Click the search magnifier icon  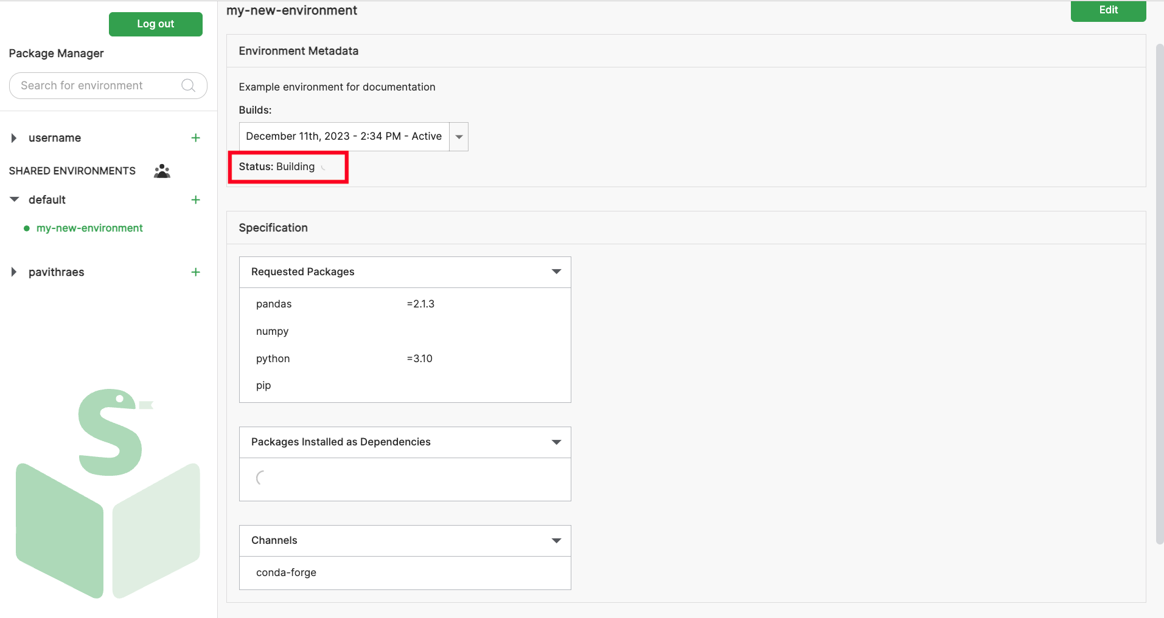[189, 86]
